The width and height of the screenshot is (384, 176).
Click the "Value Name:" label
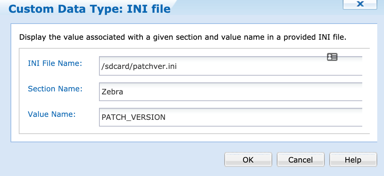click(x=52, y=114)
